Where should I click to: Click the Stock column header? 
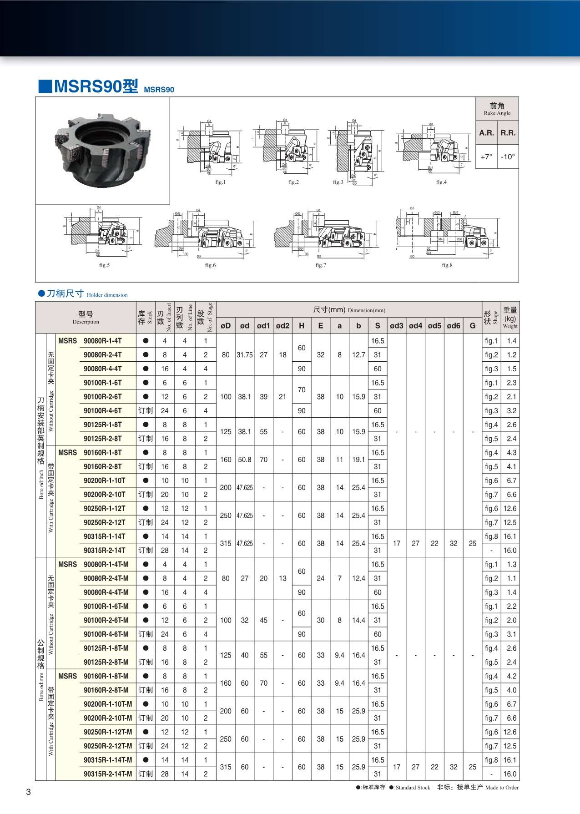pos(146,318)
